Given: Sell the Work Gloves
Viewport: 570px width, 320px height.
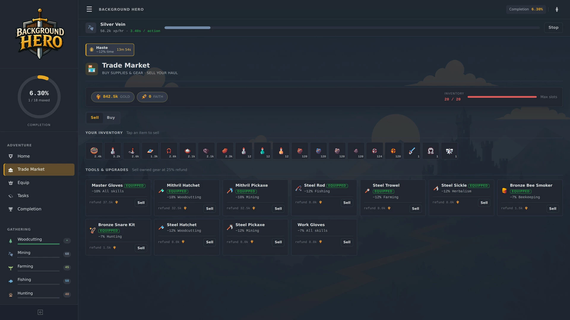Looking at the screenshot, I should (x=347, y=242).
